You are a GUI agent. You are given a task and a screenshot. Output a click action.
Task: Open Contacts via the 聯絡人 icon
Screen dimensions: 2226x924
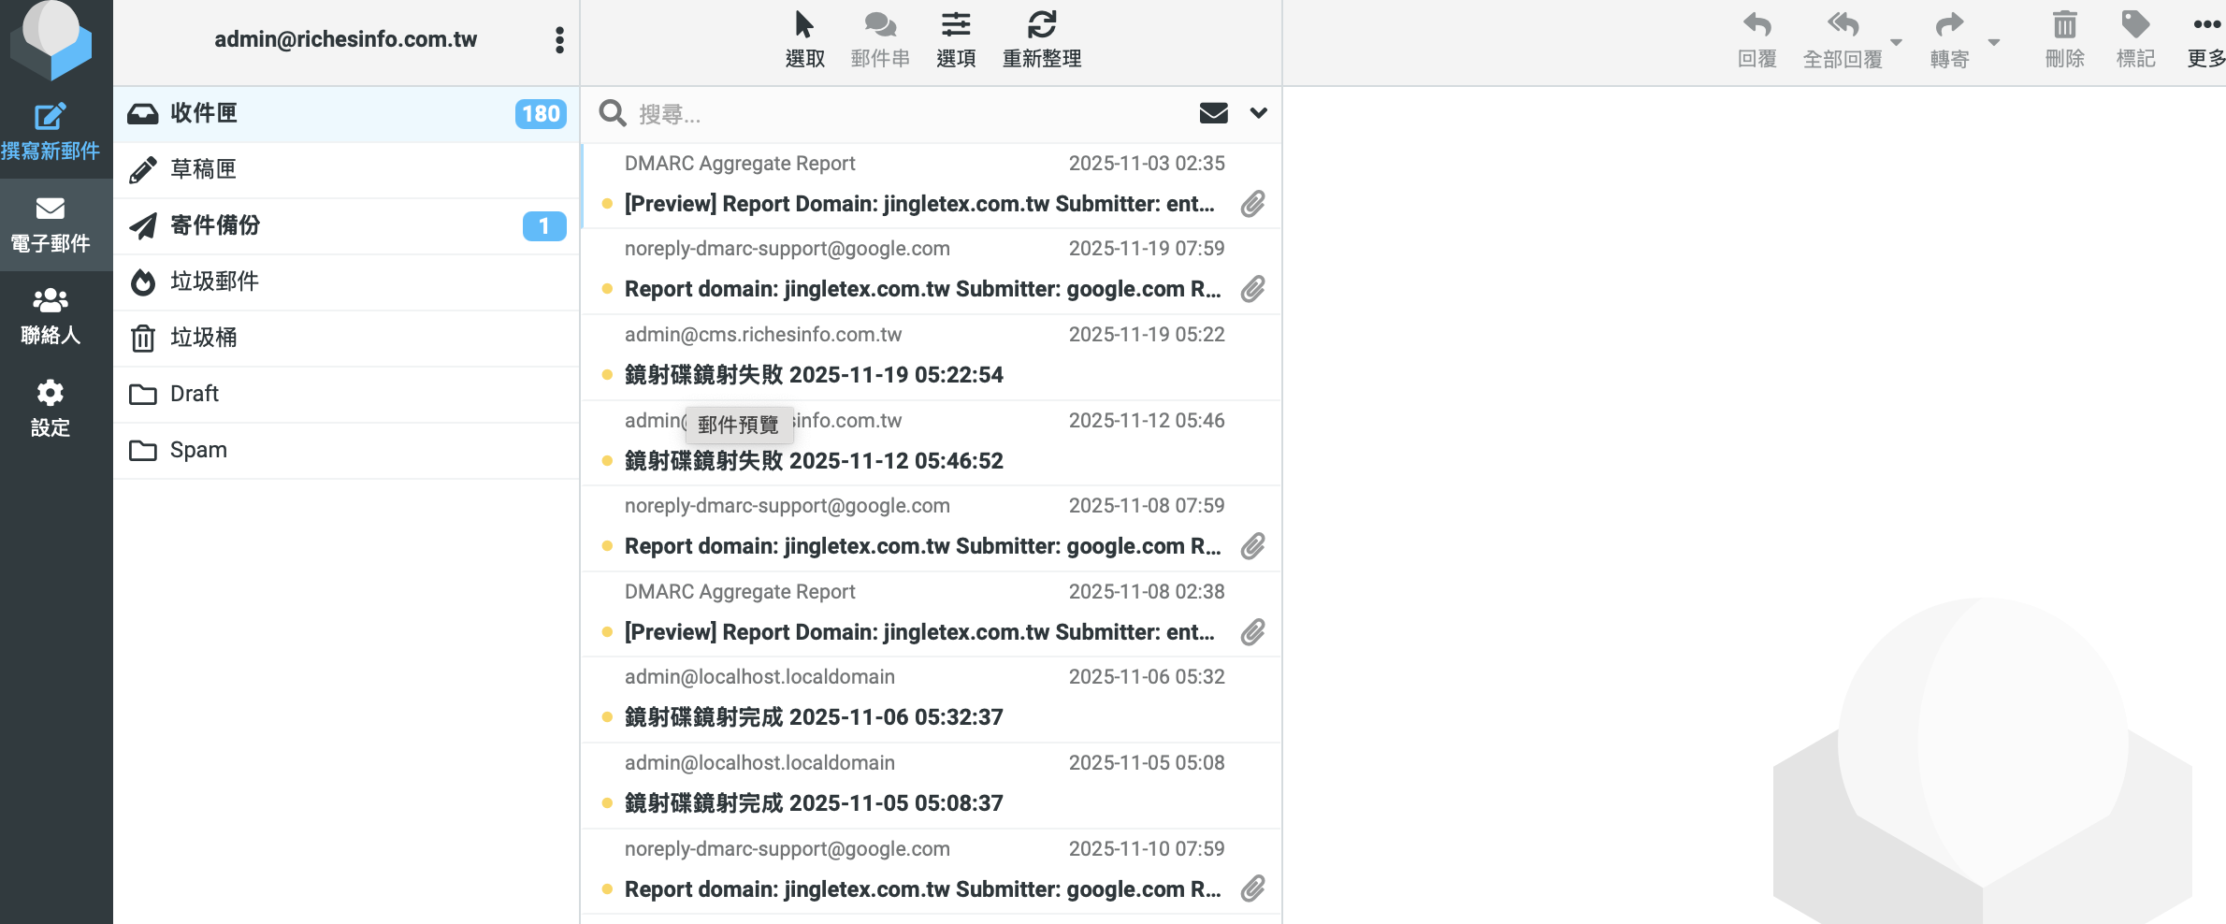[51, 313]
